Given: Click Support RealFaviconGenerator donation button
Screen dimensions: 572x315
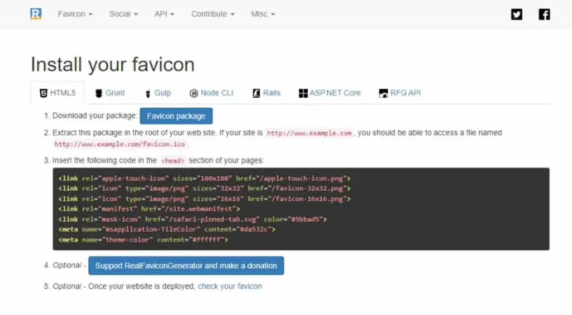Looking at the screenshot, I should coord(186,266).
